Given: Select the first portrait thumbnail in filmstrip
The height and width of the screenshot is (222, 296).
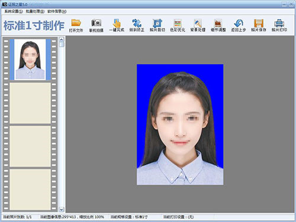Looking at the screenshot, I should [x=30, y=60].
